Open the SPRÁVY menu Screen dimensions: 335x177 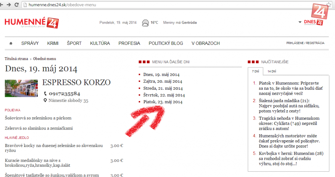(30, 43)
